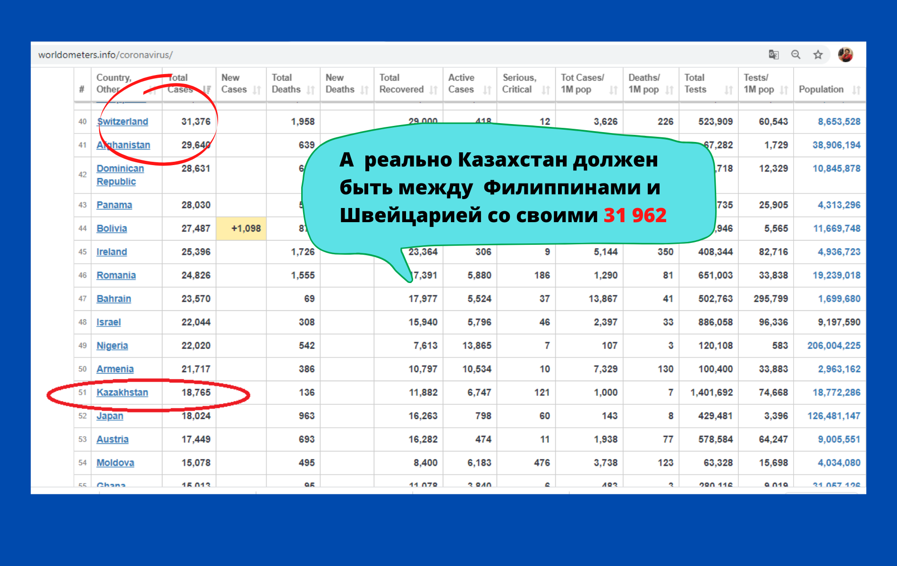The width and height of the screenshot is (897, 566).
Task: Sort by the Tests/1M pop column arrows
Action: [784, 90]
